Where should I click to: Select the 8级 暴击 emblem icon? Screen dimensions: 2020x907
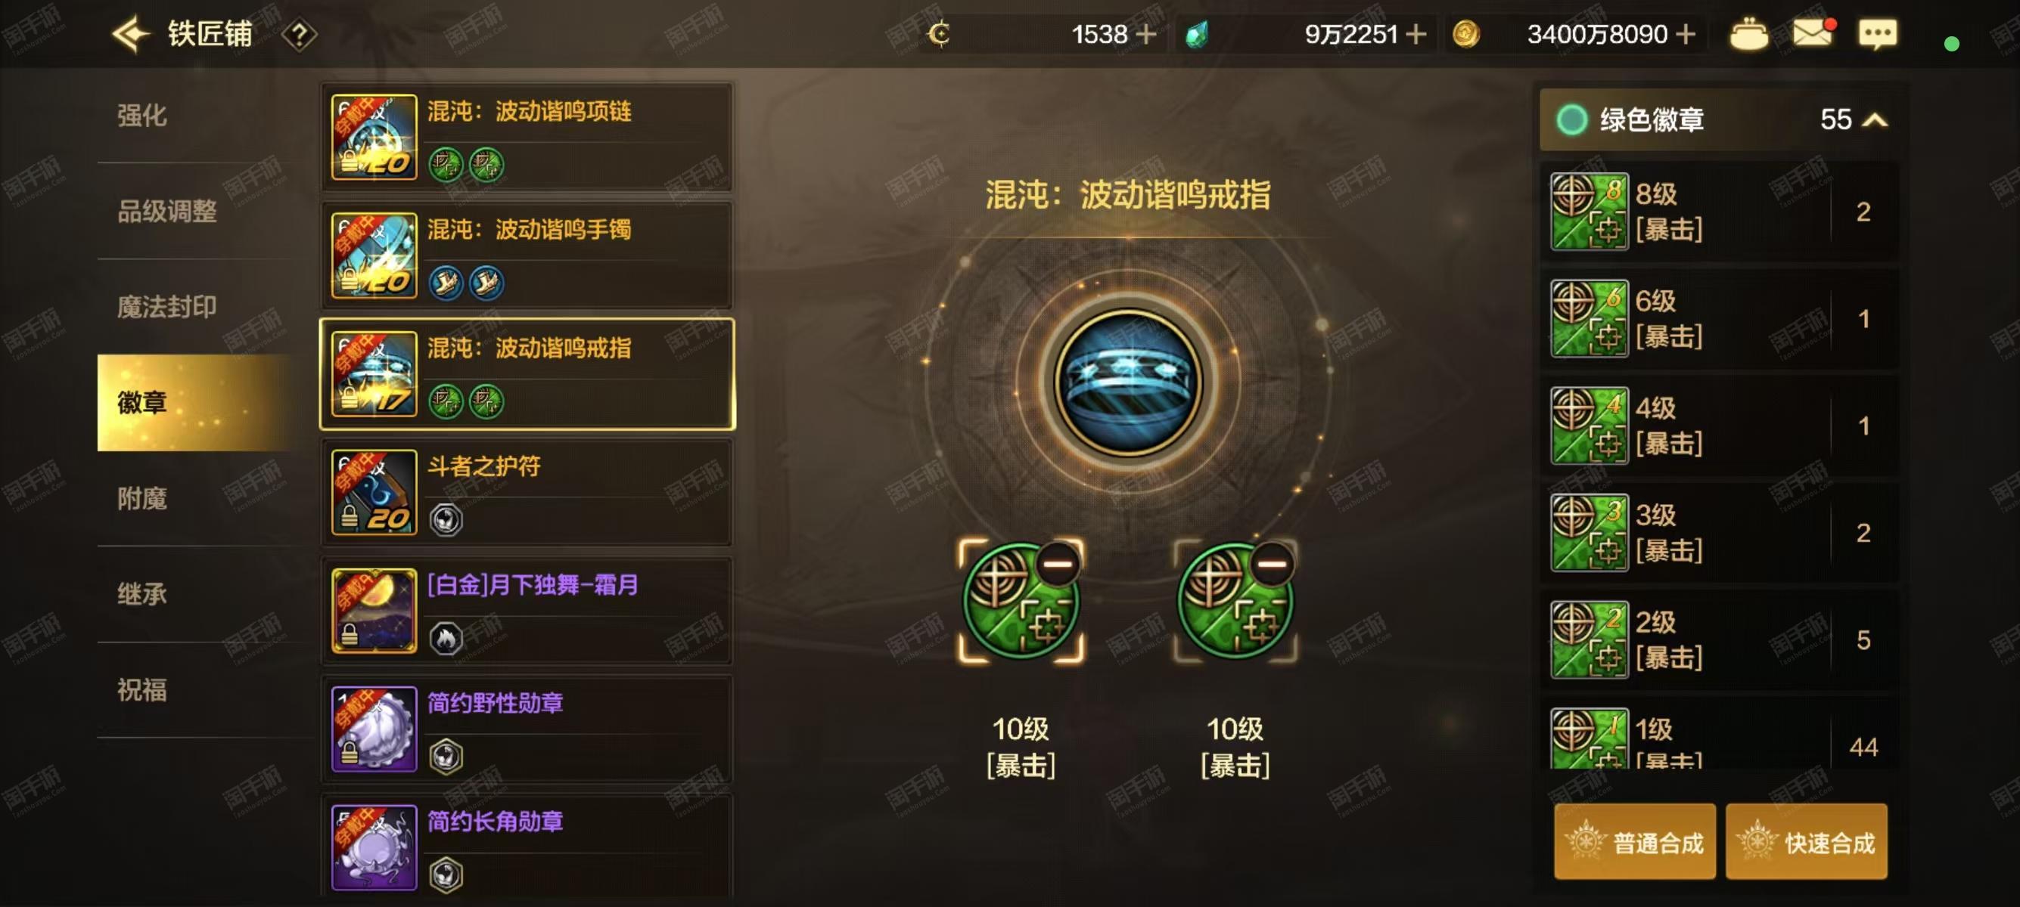pyautogui.click(x=1589, y=211)
